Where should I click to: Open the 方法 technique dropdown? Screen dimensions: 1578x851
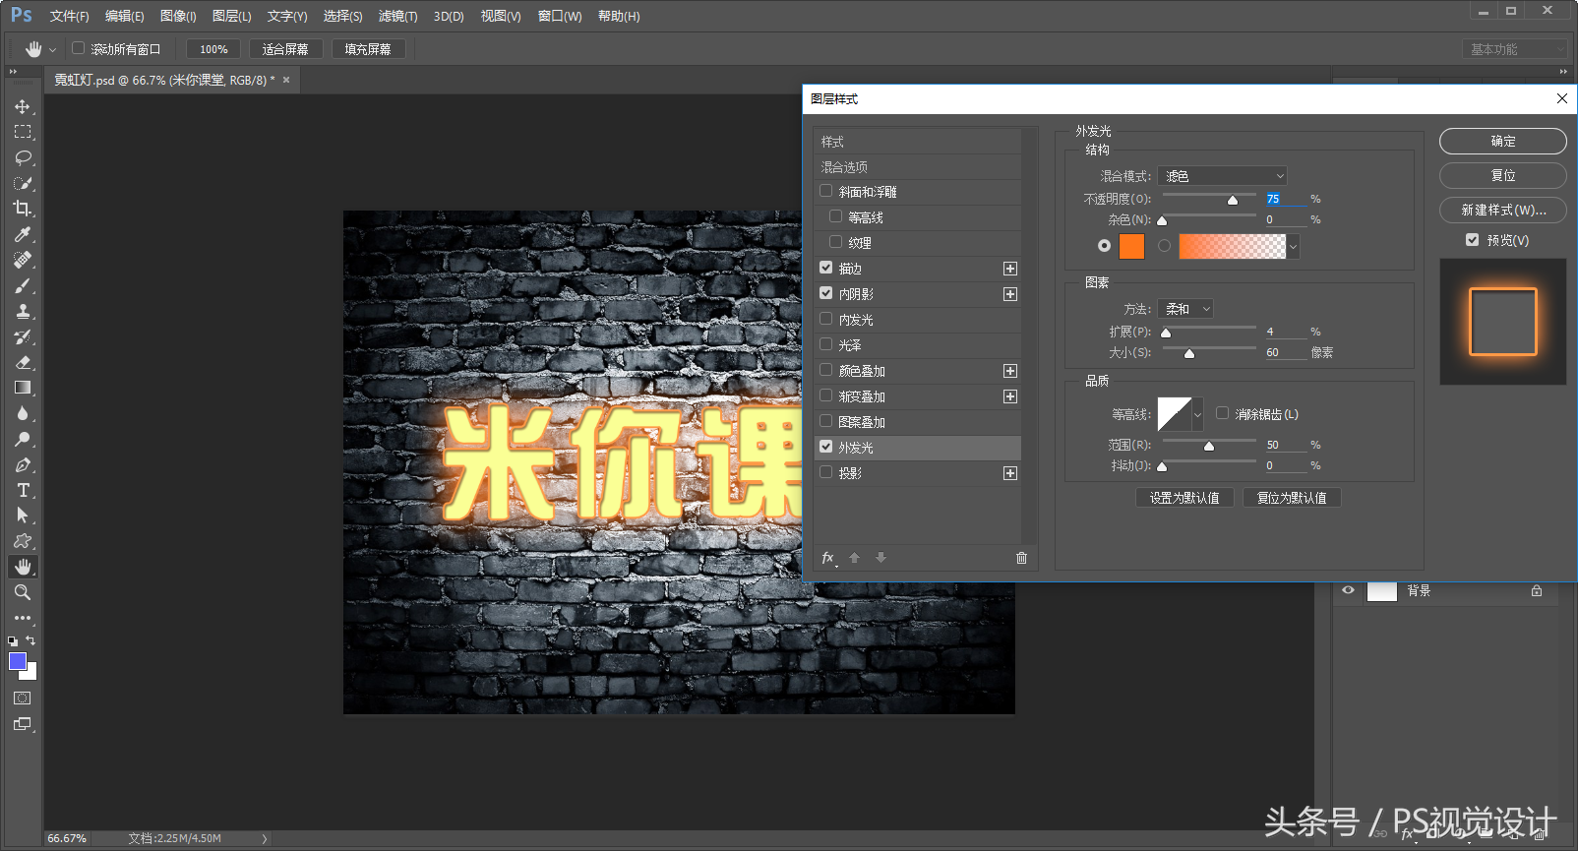(x=1184, y=309)
